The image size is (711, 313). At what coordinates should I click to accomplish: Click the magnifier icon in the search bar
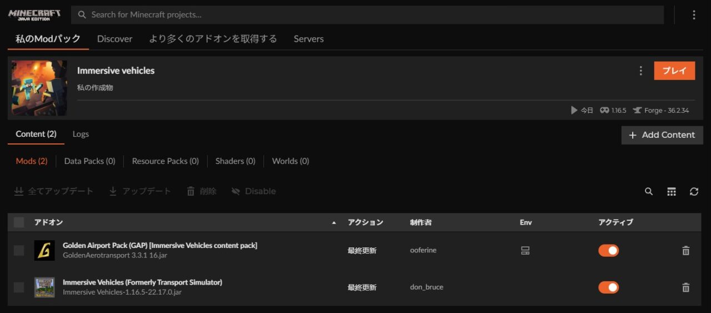(x=82, y=15)
